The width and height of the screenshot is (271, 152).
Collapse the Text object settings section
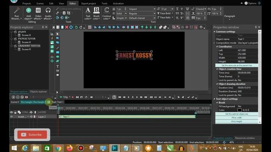(214, 99)
